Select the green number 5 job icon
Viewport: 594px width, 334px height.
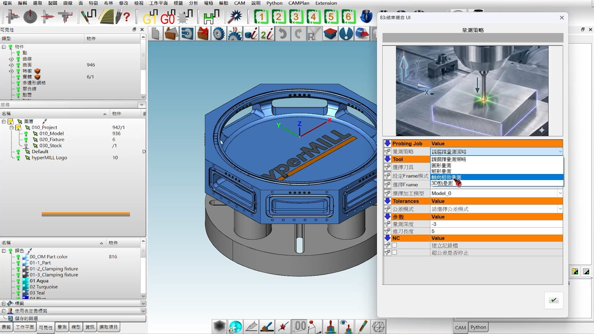331,17
